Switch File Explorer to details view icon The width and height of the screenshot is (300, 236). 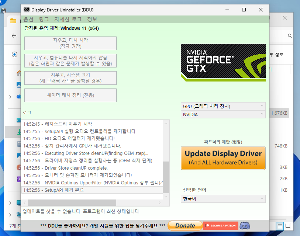(x=280, y=226)
